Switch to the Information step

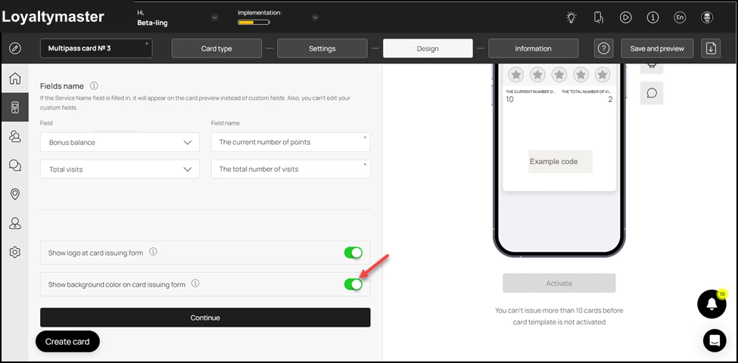(534, 48)
